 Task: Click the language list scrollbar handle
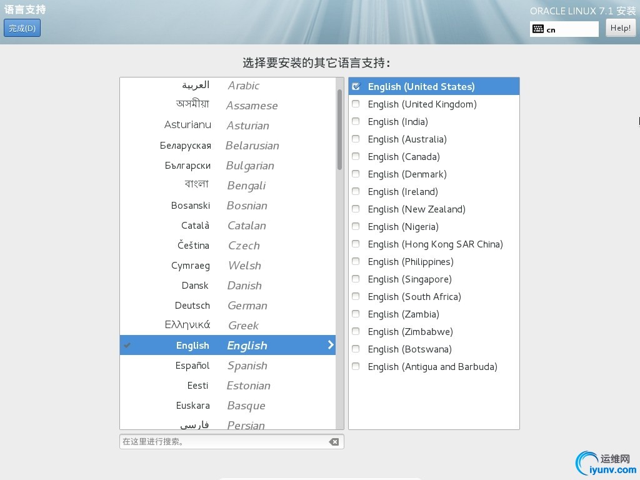[339, 129]
